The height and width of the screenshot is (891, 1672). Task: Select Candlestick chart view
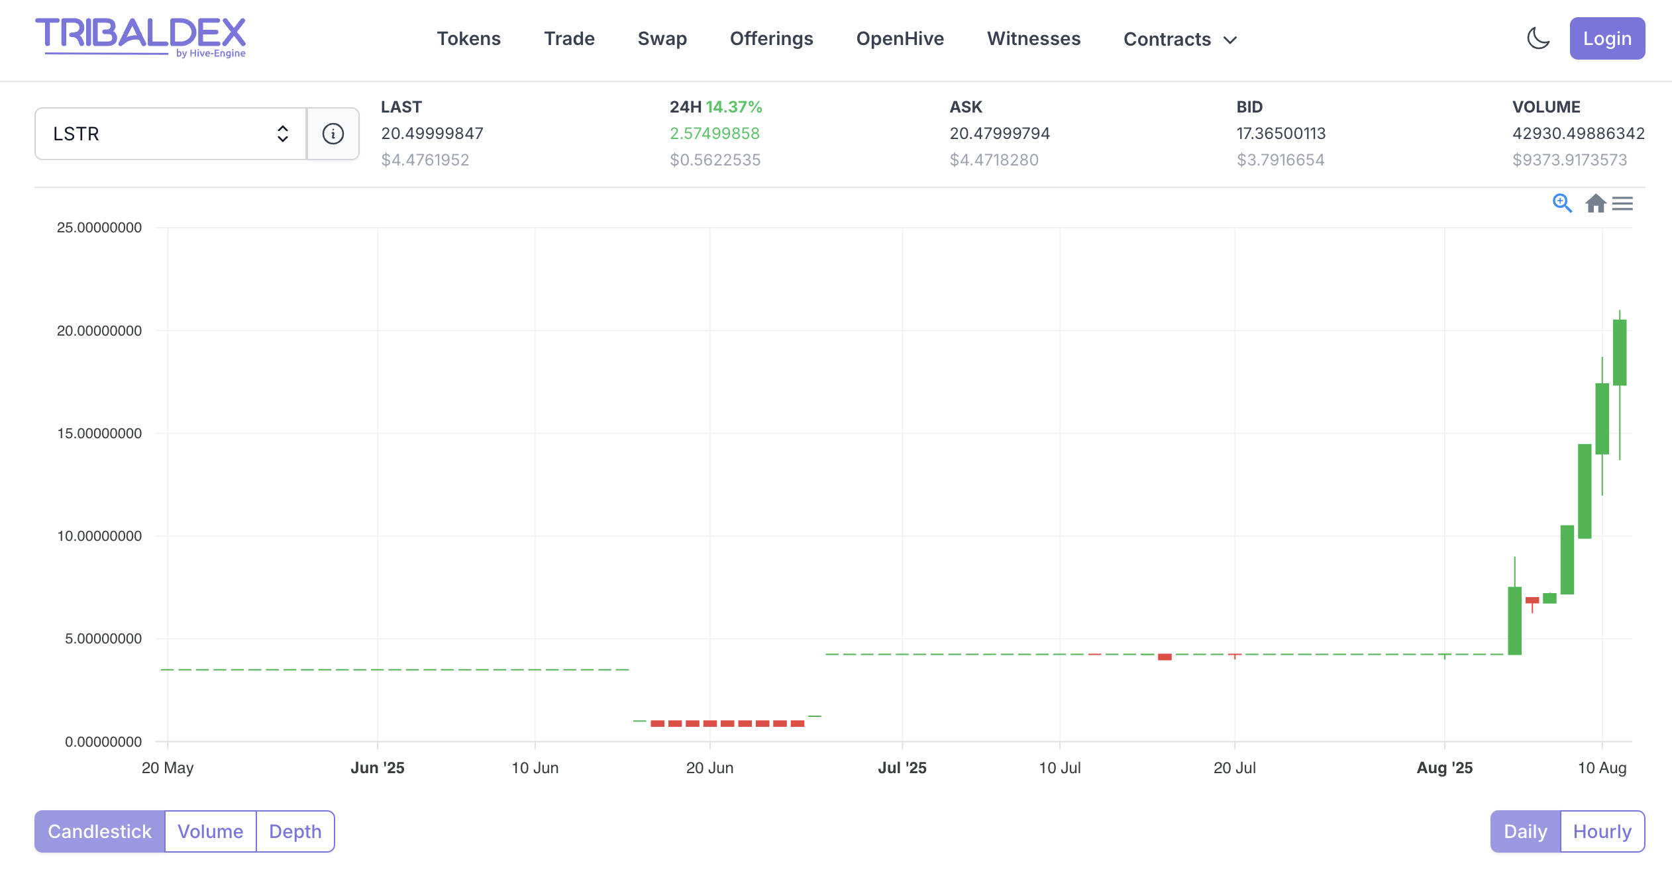click(x=100, y=831)
